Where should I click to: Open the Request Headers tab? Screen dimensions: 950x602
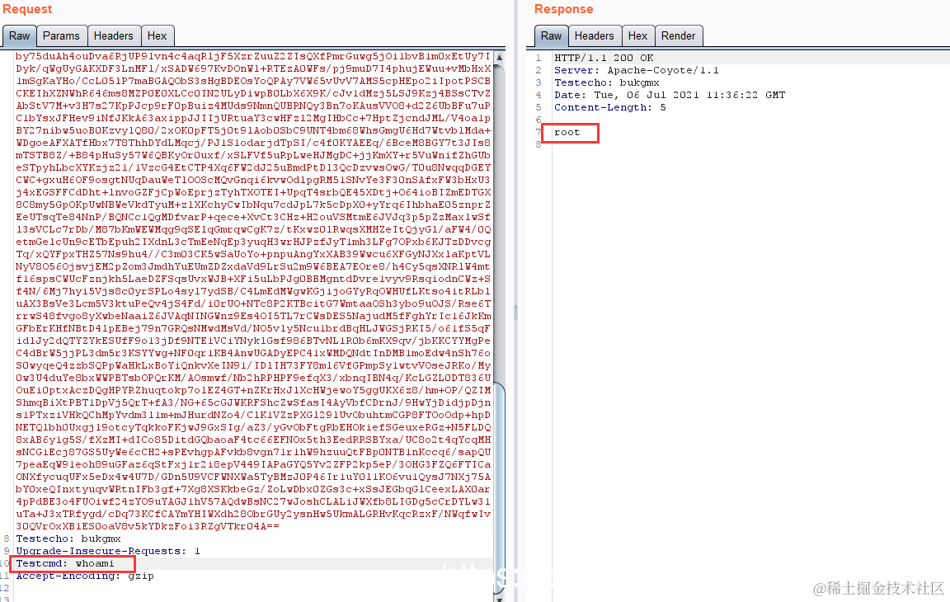tap(113, 35)
